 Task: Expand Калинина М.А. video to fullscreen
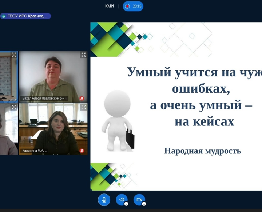[83, 107]
